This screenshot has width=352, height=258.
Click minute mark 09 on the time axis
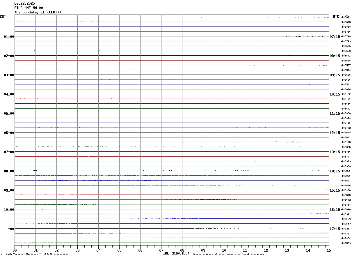coord(203,250)
